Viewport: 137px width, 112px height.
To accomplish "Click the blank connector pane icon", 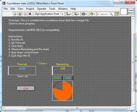I will (124, 12).
